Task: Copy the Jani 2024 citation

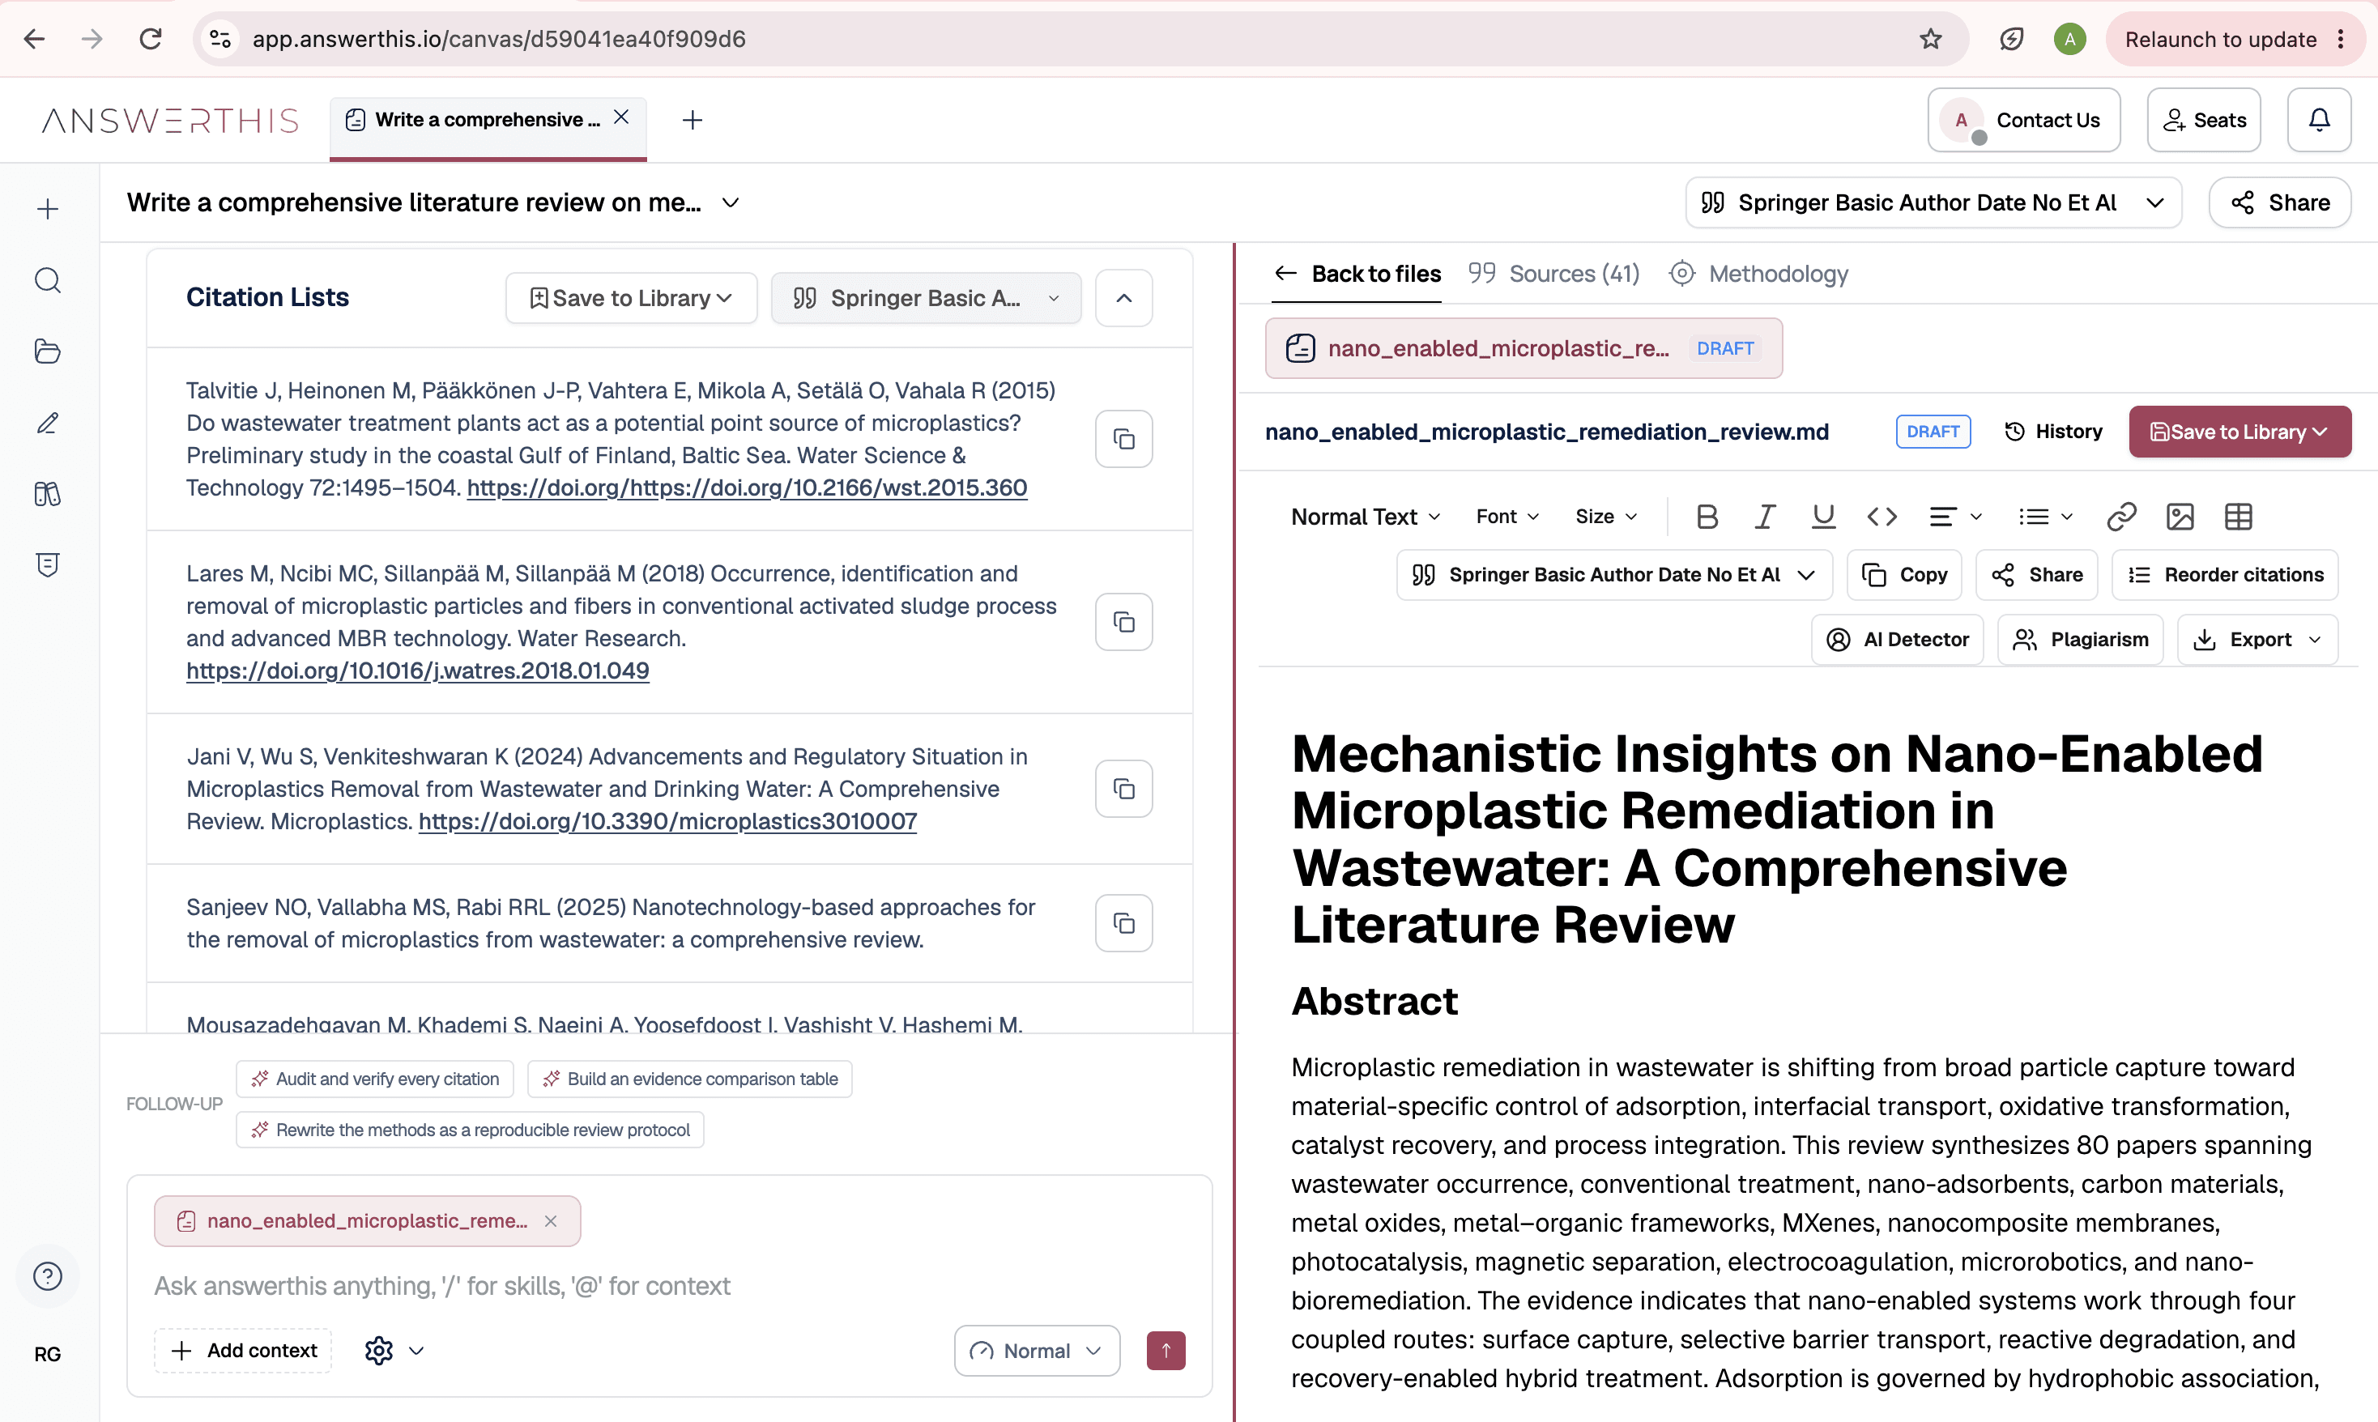Action: [x=1124, y=789]
